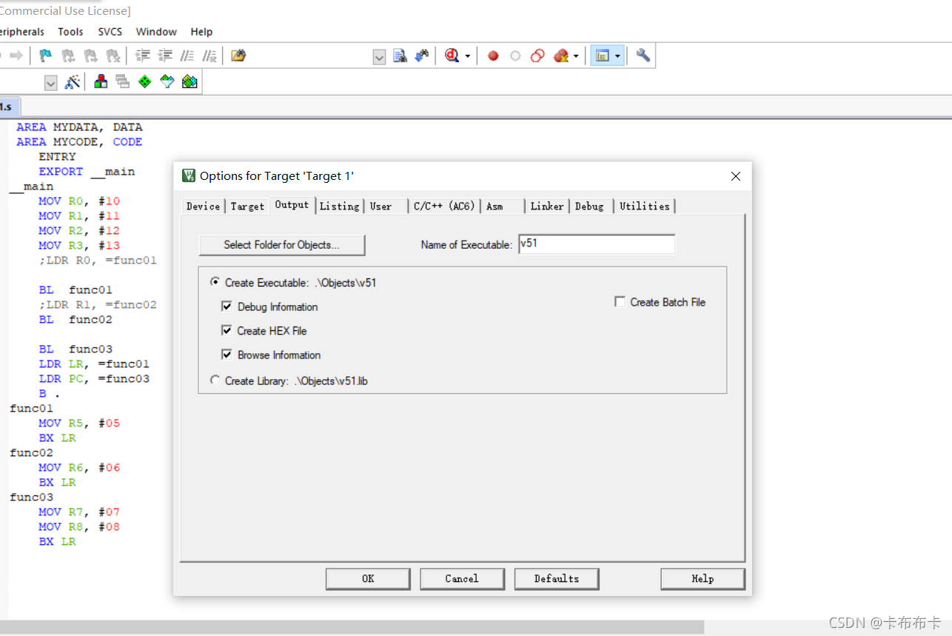Toggle the Create HEX File checkbox
This screenshot has height=636, width=952.
pos(227,330)
